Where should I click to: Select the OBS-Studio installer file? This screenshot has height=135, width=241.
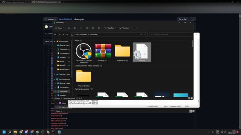coord(84,53)
